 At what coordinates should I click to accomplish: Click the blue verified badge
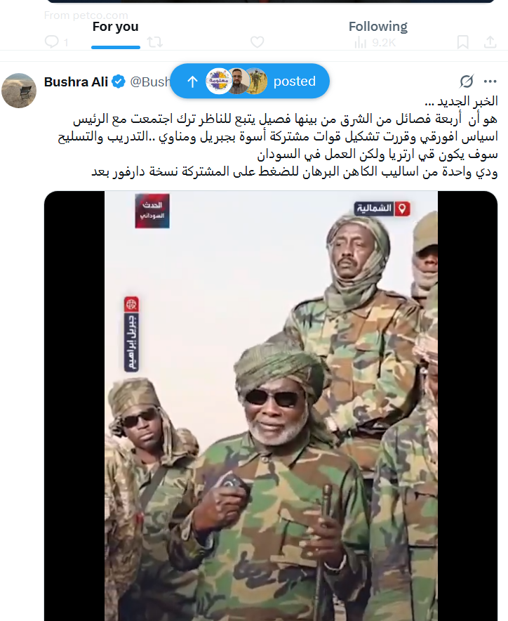[119, 81]
